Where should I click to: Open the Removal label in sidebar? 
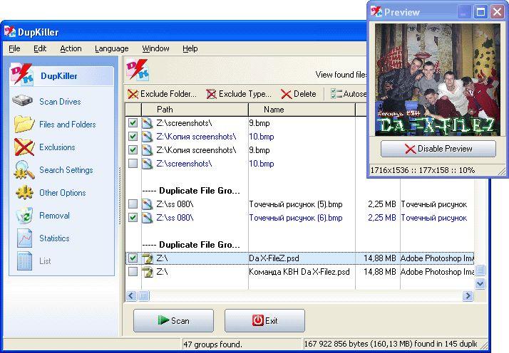point(54,216)
